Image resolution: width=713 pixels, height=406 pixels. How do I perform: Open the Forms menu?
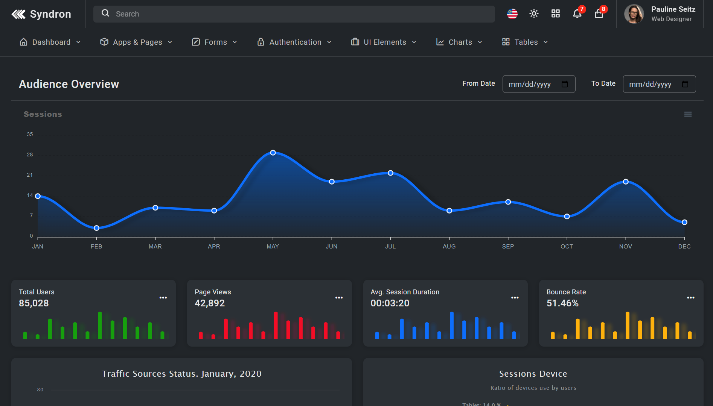[214, 42]
